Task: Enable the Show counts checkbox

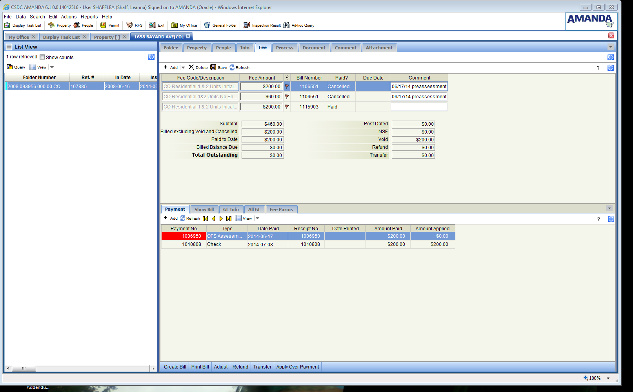Action: pyautogui.click(x=42, y=57)
